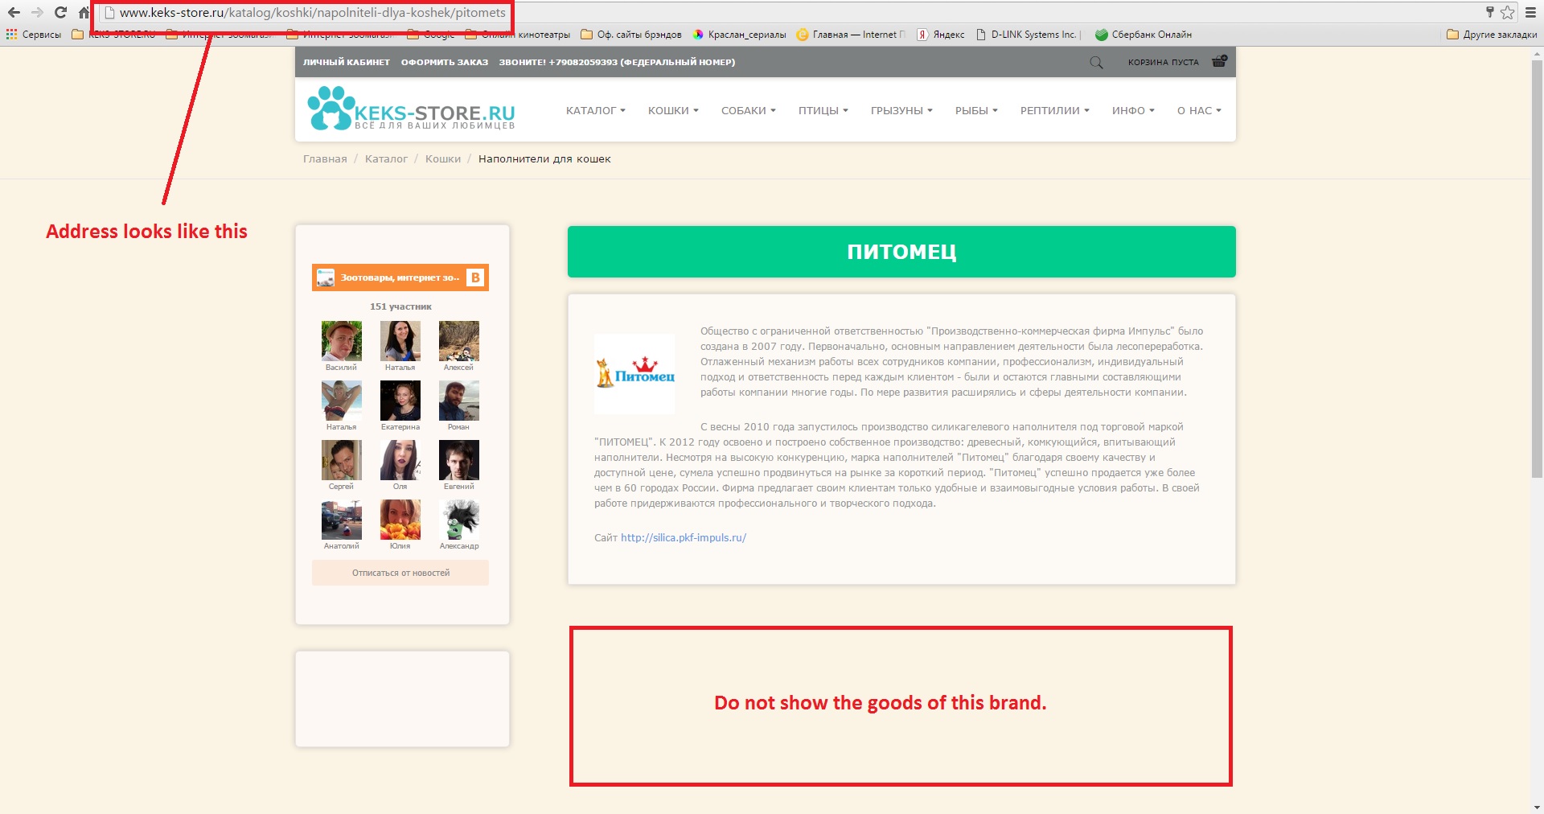
Task: Open the saved password key icon
Action: point(1489,12)
